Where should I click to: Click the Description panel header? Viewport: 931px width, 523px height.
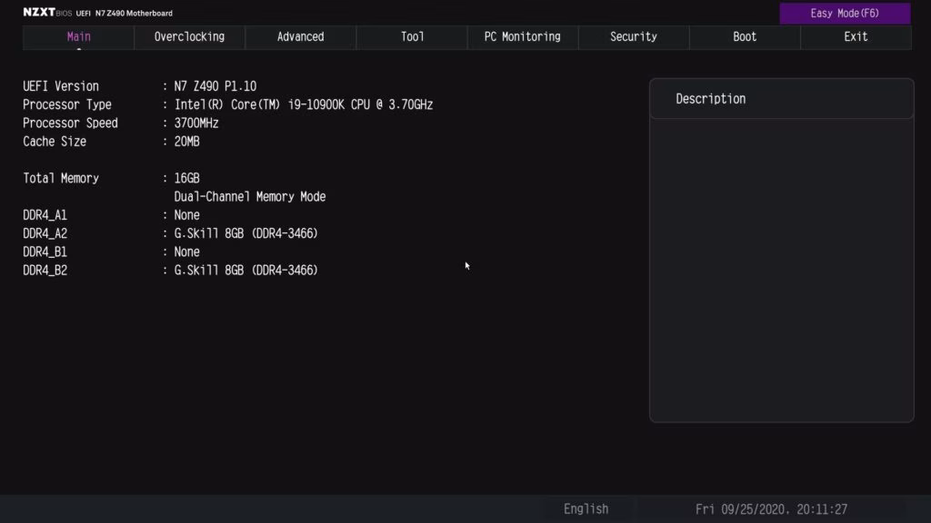(781, 99)
